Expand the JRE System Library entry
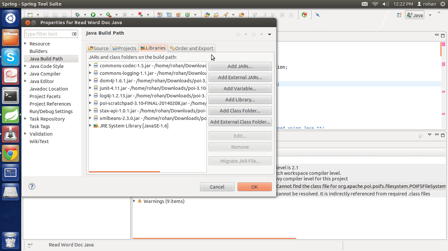Image resolution: width=448 pixels, height=251 pixels. pos(91,125)
